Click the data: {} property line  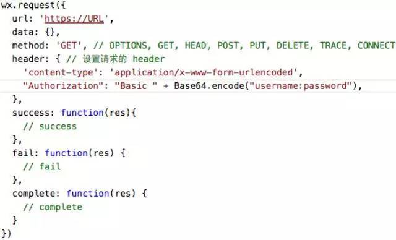[x=36, y=32]
